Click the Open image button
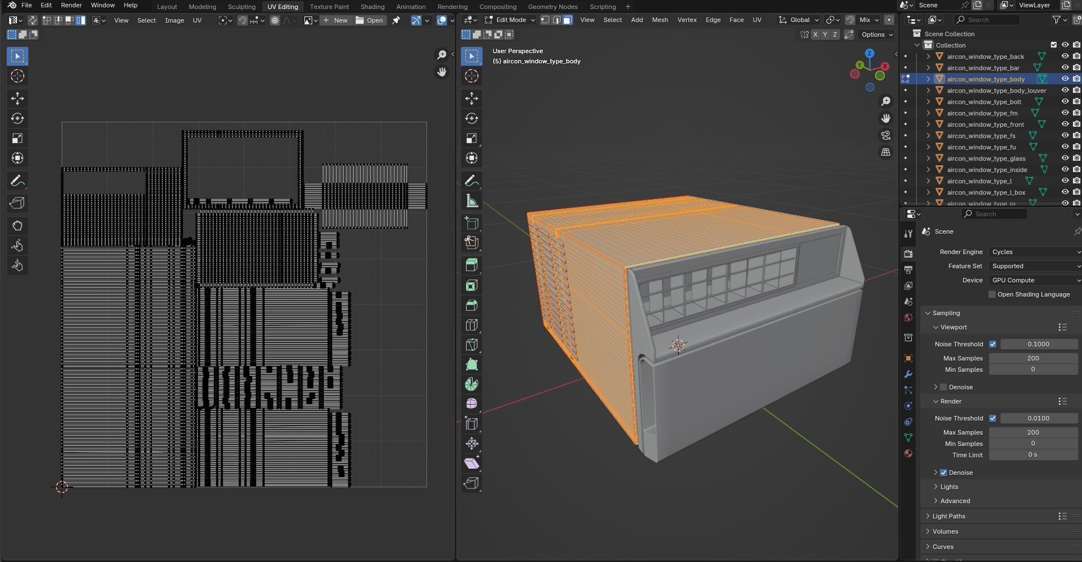Screen dimensions: 1082x562 369,20
